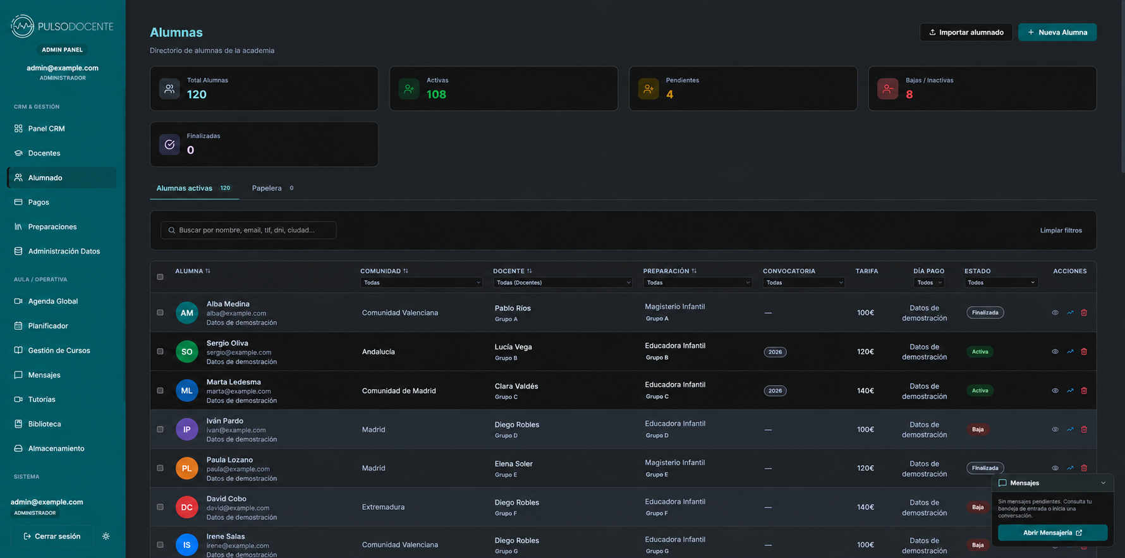This screenshot has height=558, width=1125.
Task: Sort by PREPARACIÓN using its sort arrows
Action: click(x=694, y=271)
